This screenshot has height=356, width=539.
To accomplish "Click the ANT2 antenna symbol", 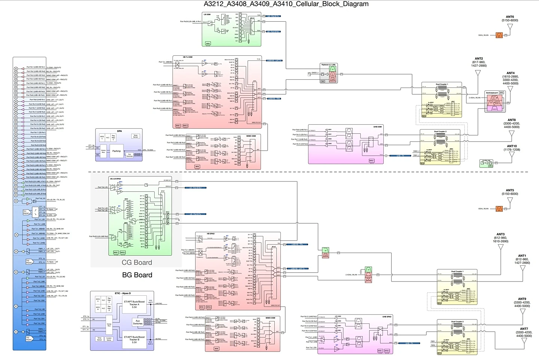I will (x=478, y=72).
